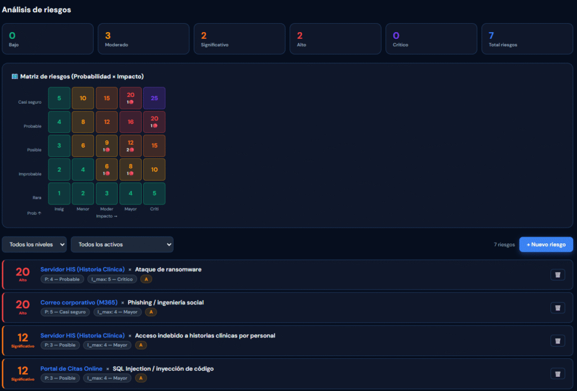
Task: Select the Crítico summary card
Action: tap(431, 39)
